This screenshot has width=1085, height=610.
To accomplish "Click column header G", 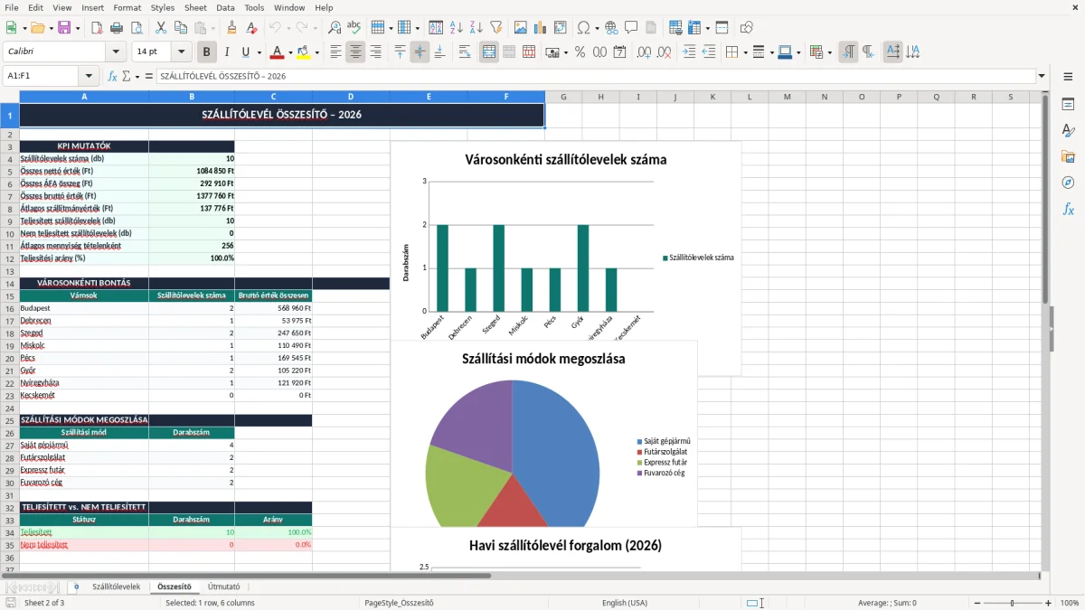I will 563,97.
